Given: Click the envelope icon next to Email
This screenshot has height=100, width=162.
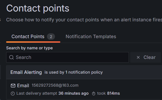Looking at the screenshot, I should (13, 86).
